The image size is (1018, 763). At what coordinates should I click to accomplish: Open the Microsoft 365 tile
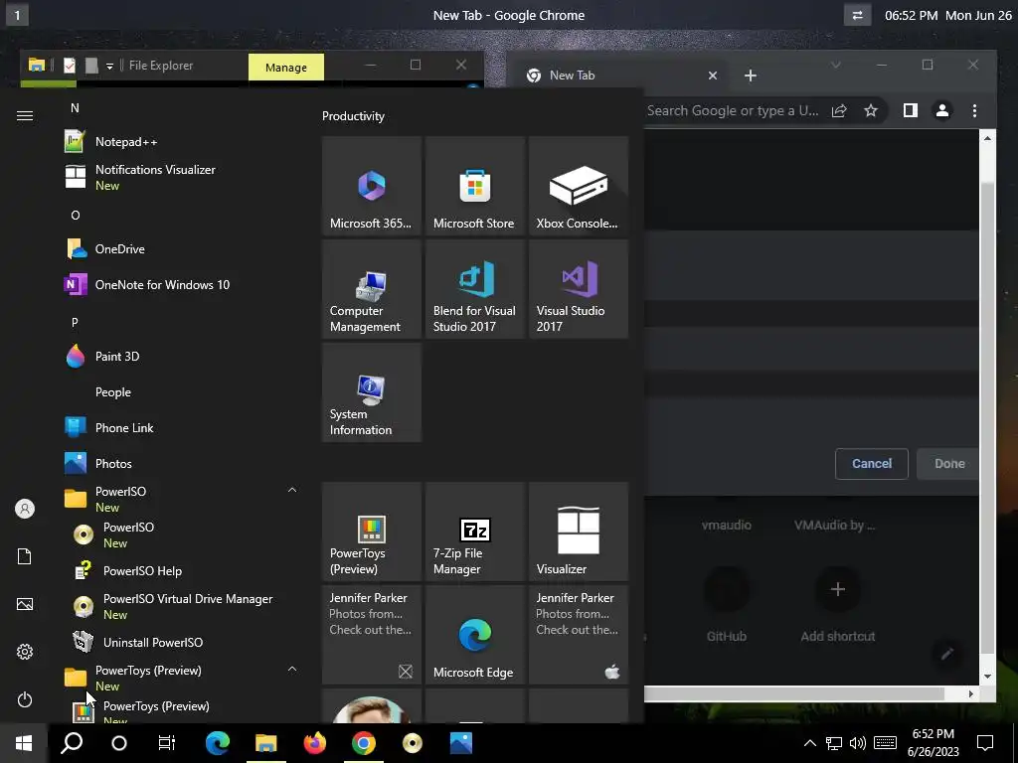coord(372,186)
